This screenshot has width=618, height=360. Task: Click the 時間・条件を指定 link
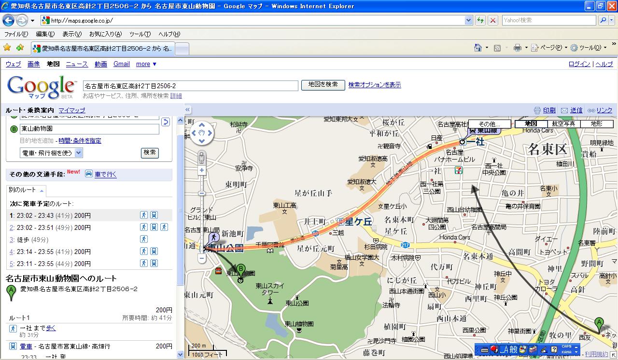pos(80,141)
